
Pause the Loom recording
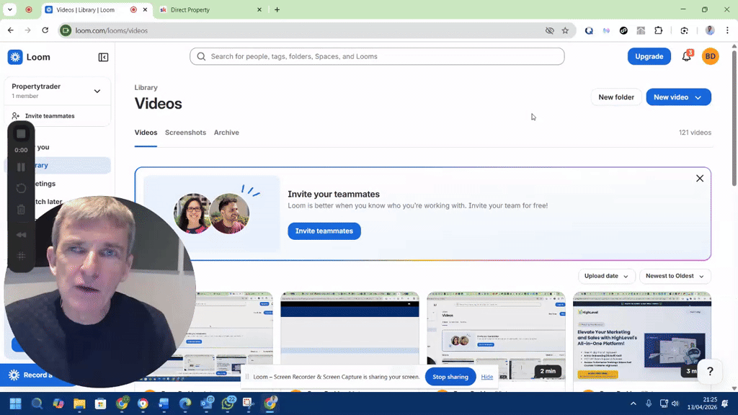[x=21, y=167]
